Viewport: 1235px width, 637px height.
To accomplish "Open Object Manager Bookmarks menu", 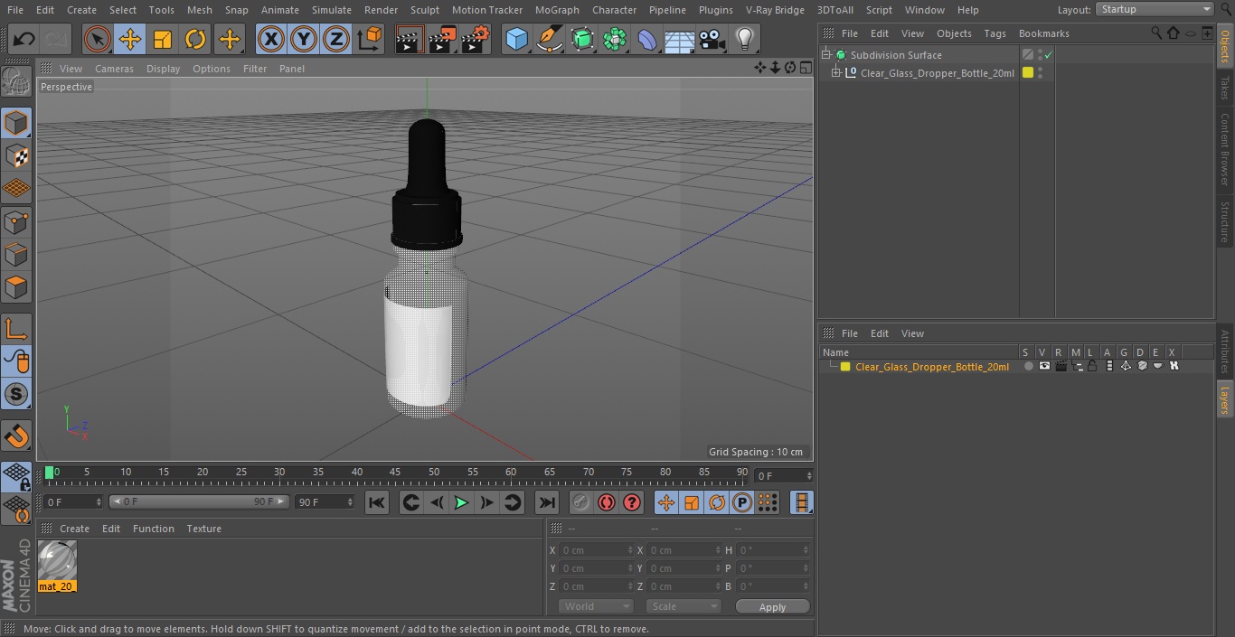I will coord(1044,33).
